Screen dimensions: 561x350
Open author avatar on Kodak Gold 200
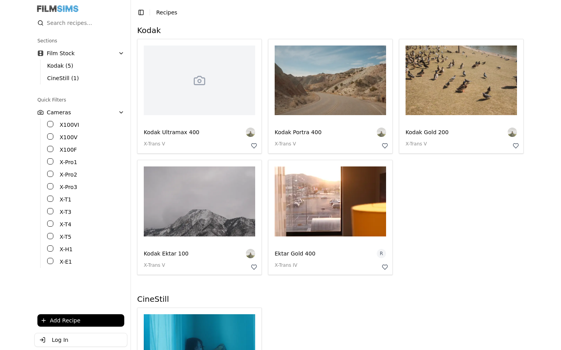coord(512,132)
